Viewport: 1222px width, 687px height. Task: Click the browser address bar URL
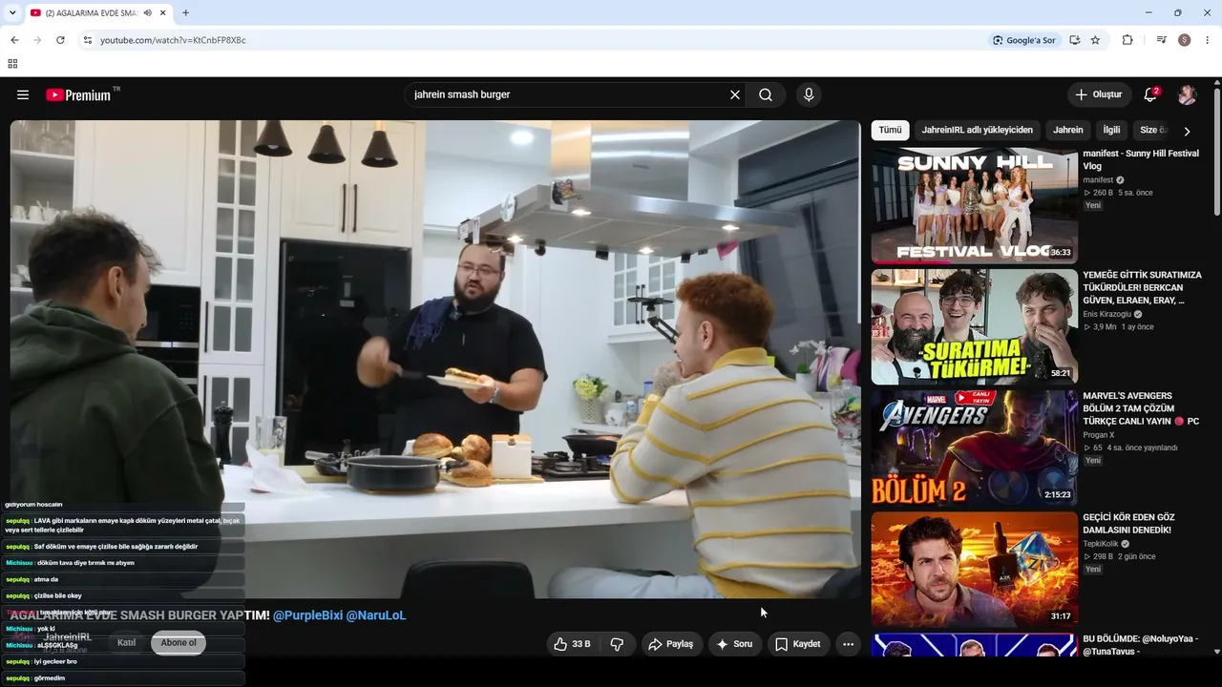pos(173,40)
